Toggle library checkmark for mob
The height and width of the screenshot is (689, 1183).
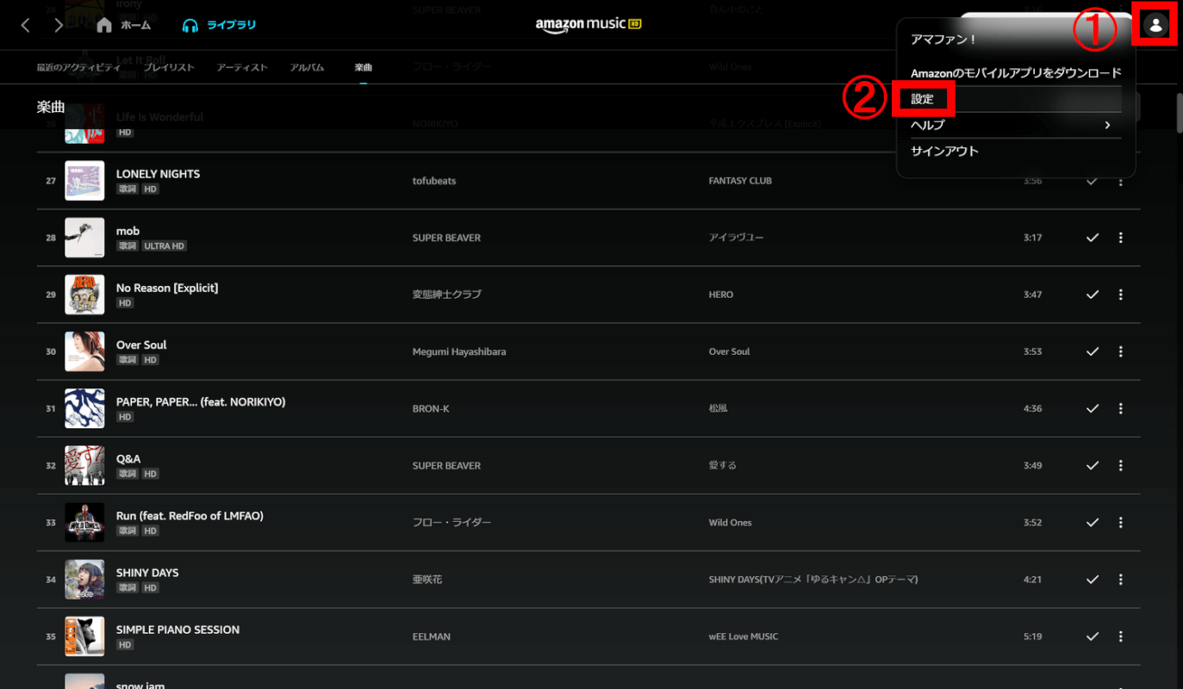tap(1093, 238)
